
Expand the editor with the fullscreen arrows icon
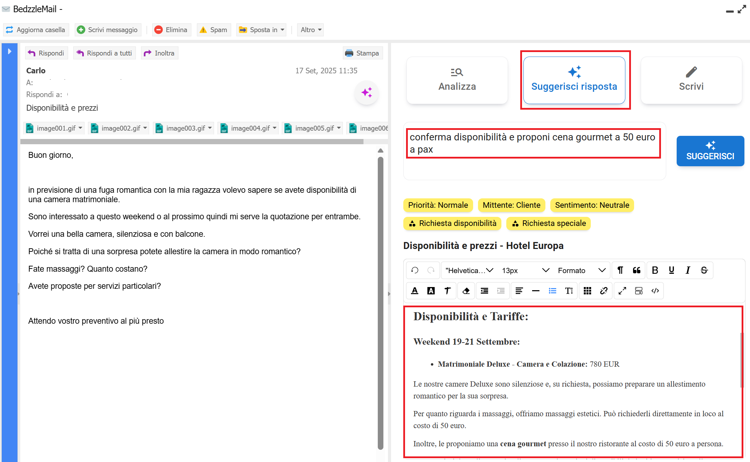pyautogui.click(x=622, y=291)
